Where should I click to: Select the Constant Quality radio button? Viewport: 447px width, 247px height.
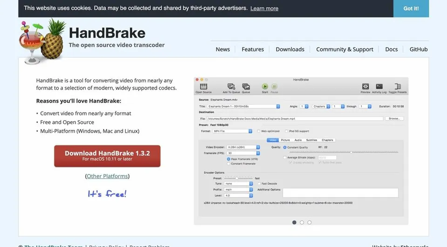click(x=284, y=147)
